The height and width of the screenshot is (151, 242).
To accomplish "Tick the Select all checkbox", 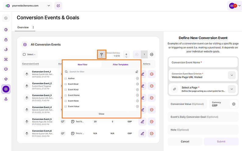I will pyautogui.click(x=24, y=55).
